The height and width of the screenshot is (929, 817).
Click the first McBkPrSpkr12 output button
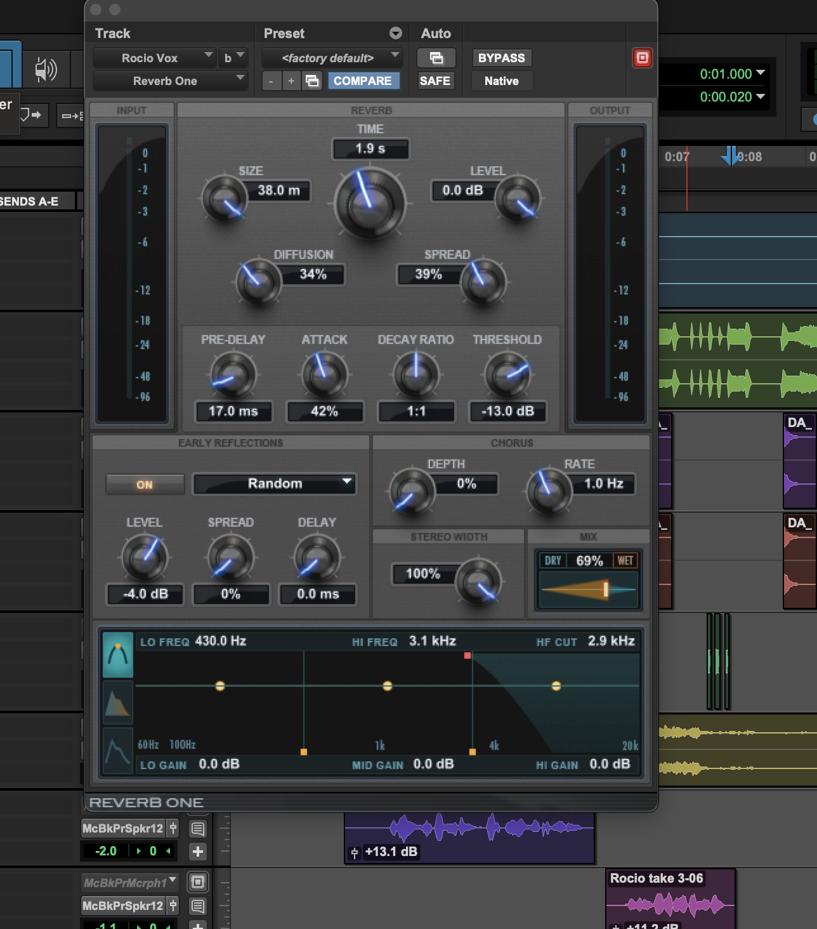tap(124, 829)
